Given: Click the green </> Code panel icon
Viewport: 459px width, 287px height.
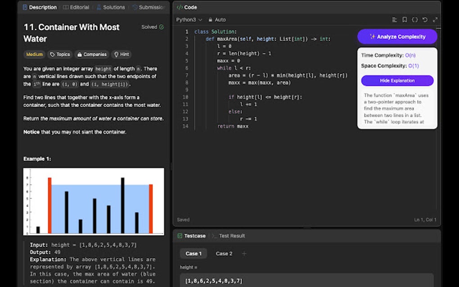Looking at the screenshot, I should 180,7.
